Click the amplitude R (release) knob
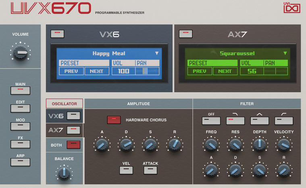Viewport: 306px width, 188px height. click(x=175, y=145)
